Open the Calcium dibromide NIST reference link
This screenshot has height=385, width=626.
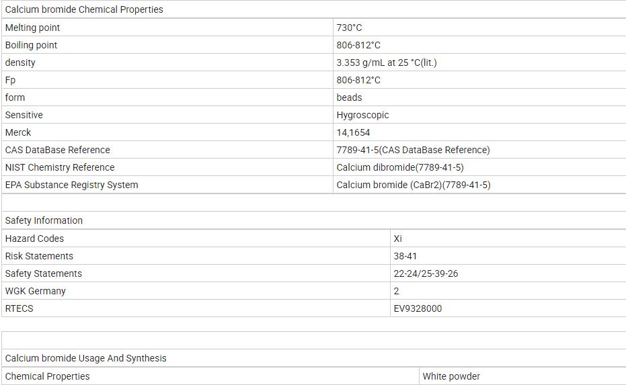tap(399, 167)
